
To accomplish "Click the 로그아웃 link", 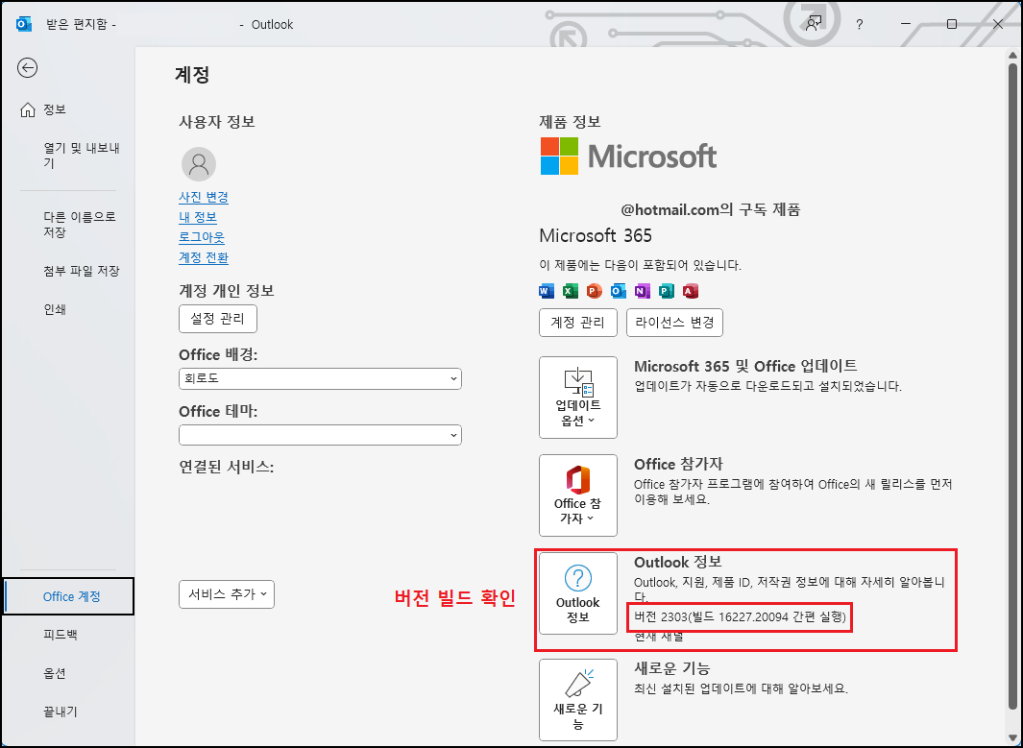I will coord(202,237).
